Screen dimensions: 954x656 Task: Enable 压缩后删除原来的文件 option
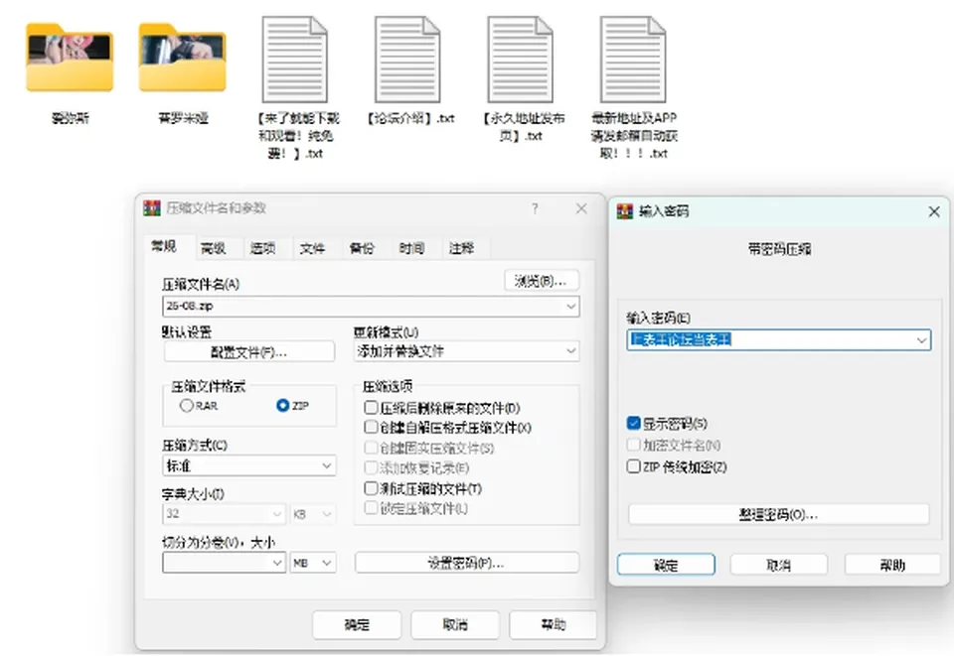(371, 407)
